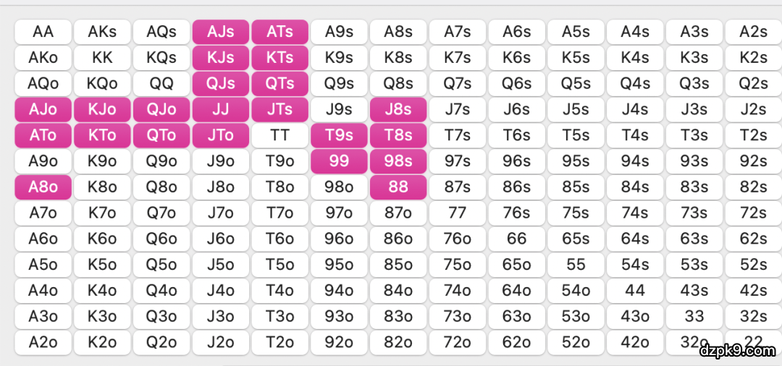The height and width of the screenshot is (366, 782).
Task: Remove A8o from the selected range
Action: tap(43, 187)
